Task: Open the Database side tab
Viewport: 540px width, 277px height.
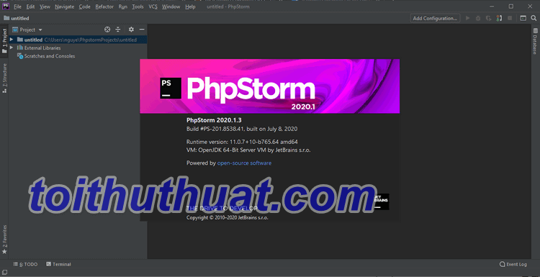Action: [x=535, y=41]
